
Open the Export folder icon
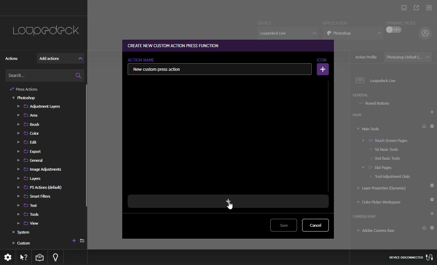click(26, 151)
